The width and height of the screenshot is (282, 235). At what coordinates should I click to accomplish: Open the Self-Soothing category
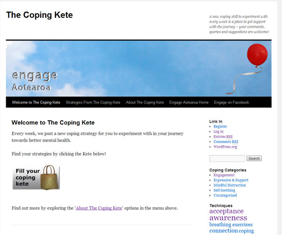(224, 190)
